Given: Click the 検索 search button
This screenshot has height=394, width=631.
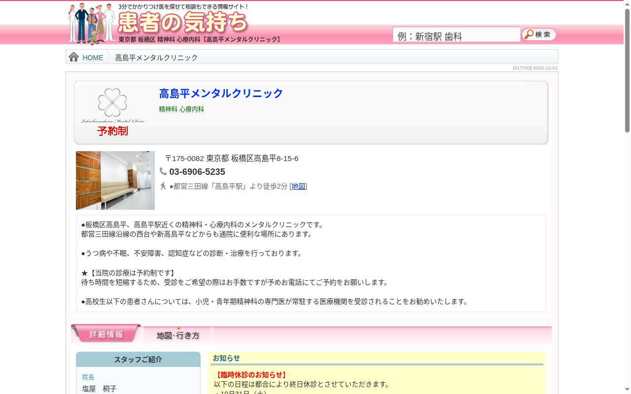Looking at the screenshot, I should pyautogui.click(x=539, y=34).
